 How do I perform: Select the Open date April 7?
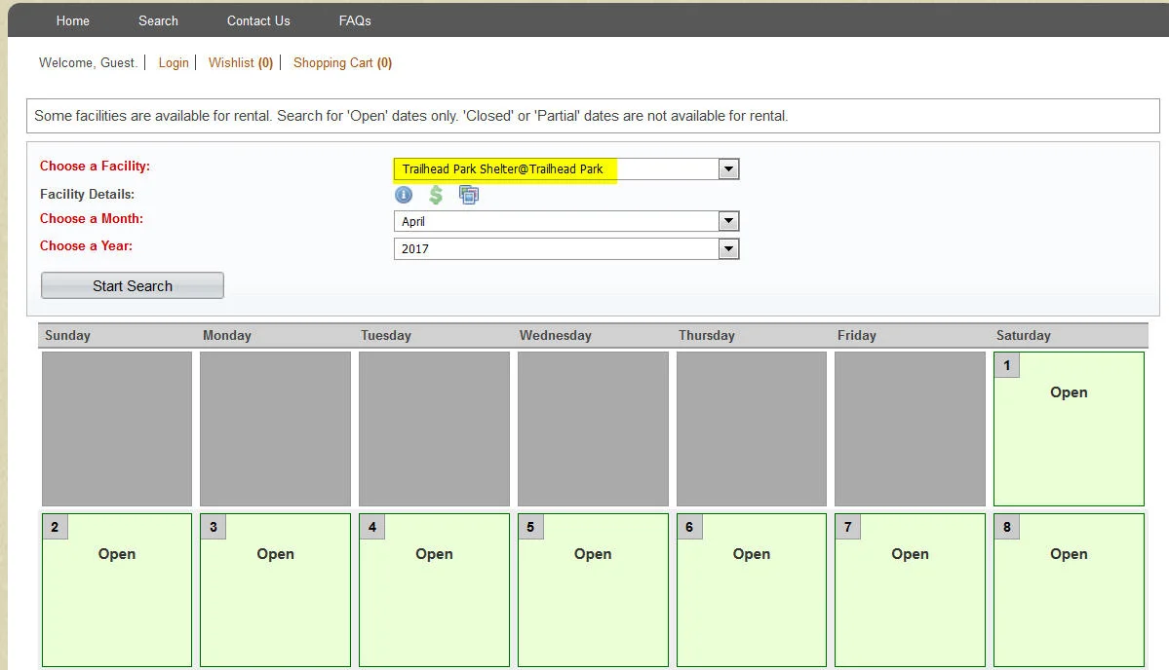coord(910,589)
